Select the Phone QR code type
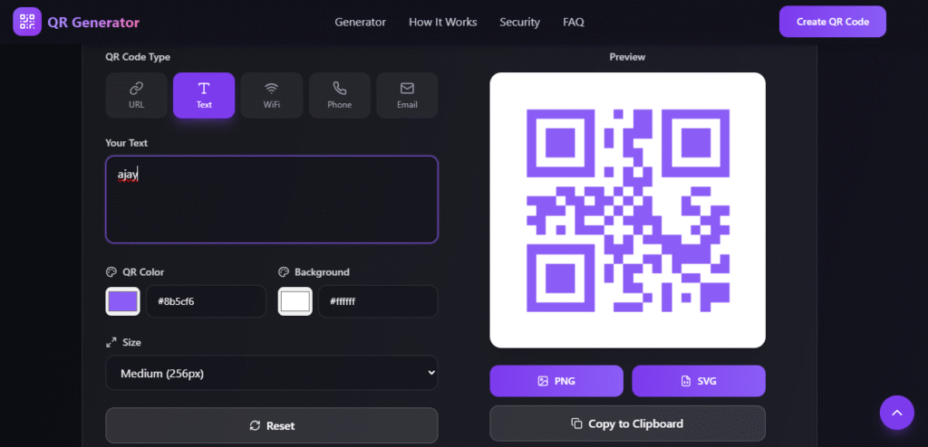 [339, 95]
